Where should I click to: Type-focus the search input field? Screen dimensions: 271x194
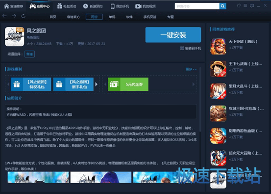(x=197, y=6)
